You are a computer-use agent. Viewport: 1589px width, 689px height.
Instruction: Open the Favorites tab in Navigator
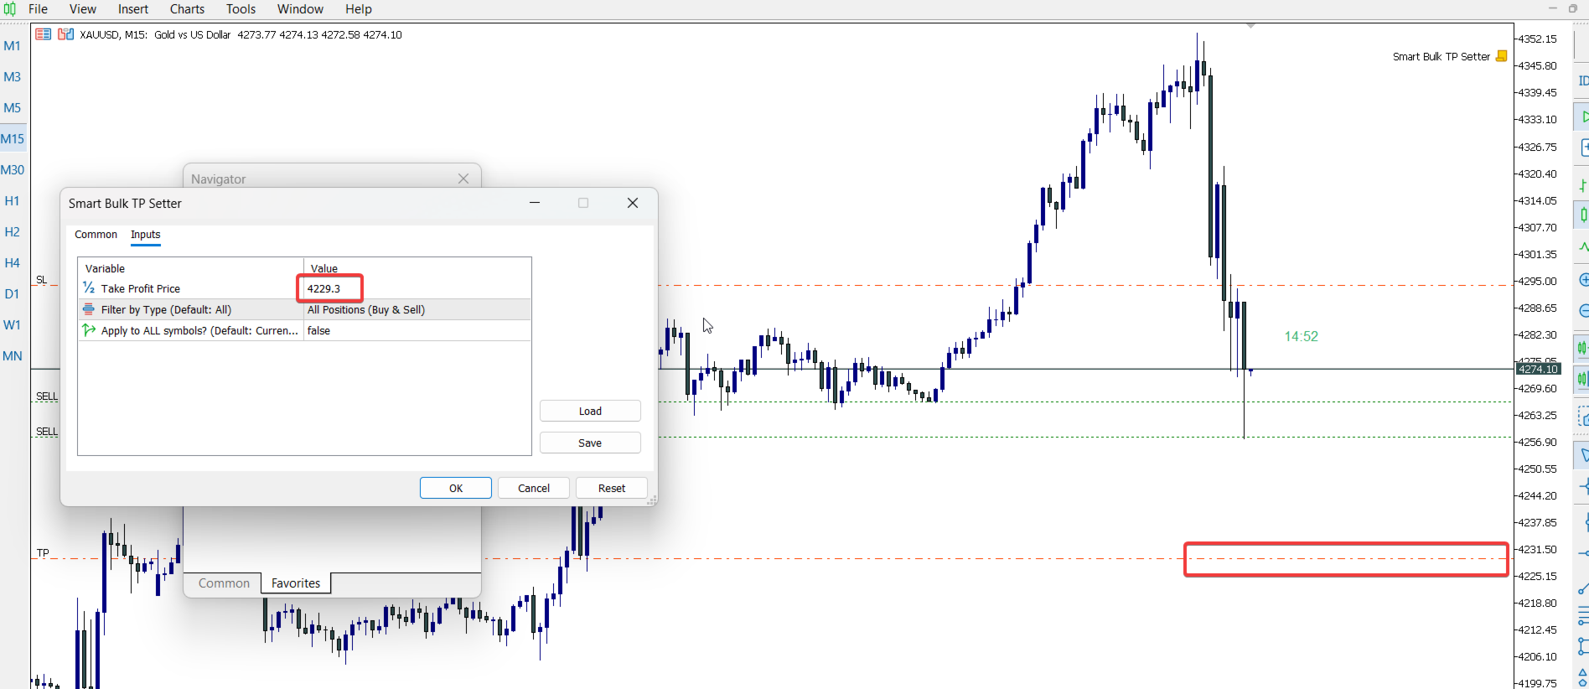295,583
